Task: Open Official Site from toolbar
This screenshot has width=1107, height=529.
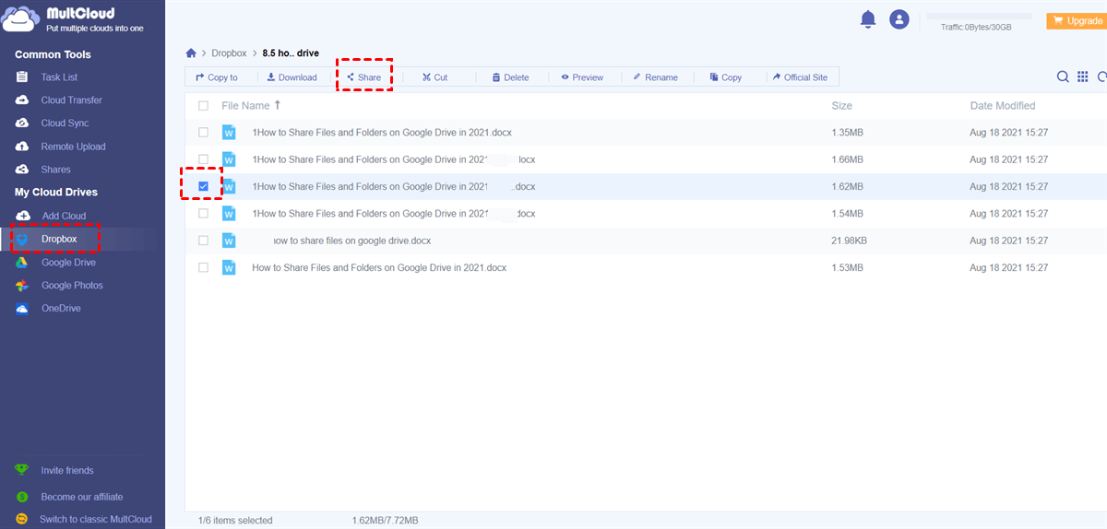Action: [800, 77]
